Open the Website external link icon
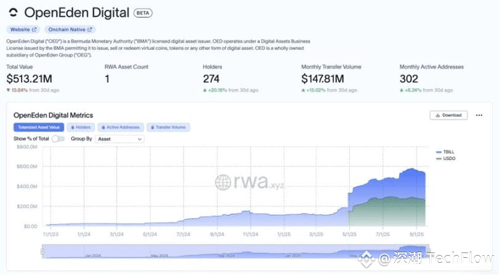Screen dimensions: 499x275 [34, 30]
